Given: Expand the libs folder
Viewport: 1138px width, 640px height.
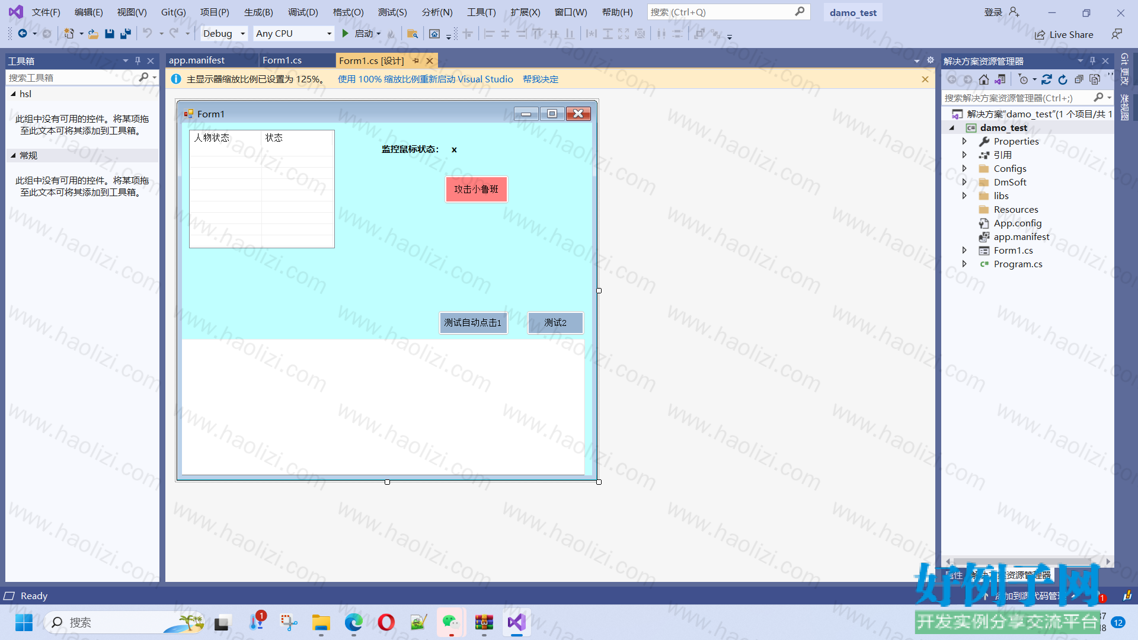Looking at the screenshot, I should point(964,196).
